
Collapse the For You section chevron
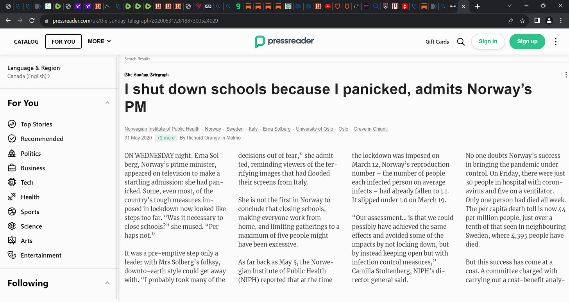[x=107, y=103]
